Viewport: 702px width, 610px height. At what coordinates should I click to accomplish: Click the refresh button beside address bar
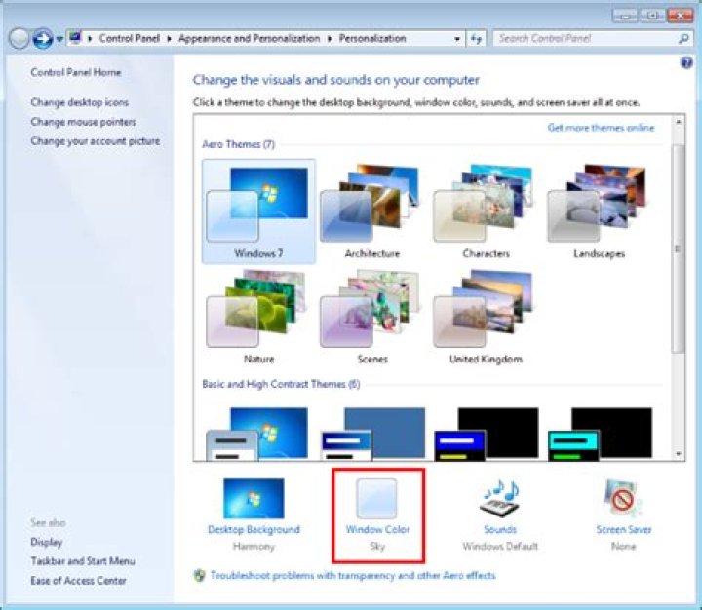point(477,39)
